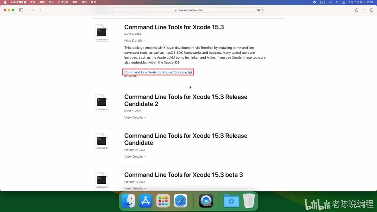Open the Safari浏览器 menu

coord(18,2)
